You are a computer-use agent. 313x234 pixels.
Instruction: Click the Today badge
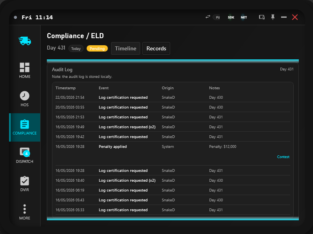76,49
